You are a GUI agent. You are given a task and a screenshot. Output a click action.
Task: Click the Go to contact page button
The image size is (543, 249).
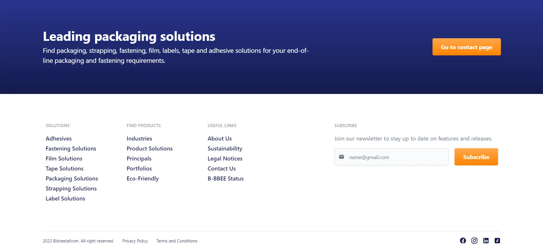(x=466, y=47)
